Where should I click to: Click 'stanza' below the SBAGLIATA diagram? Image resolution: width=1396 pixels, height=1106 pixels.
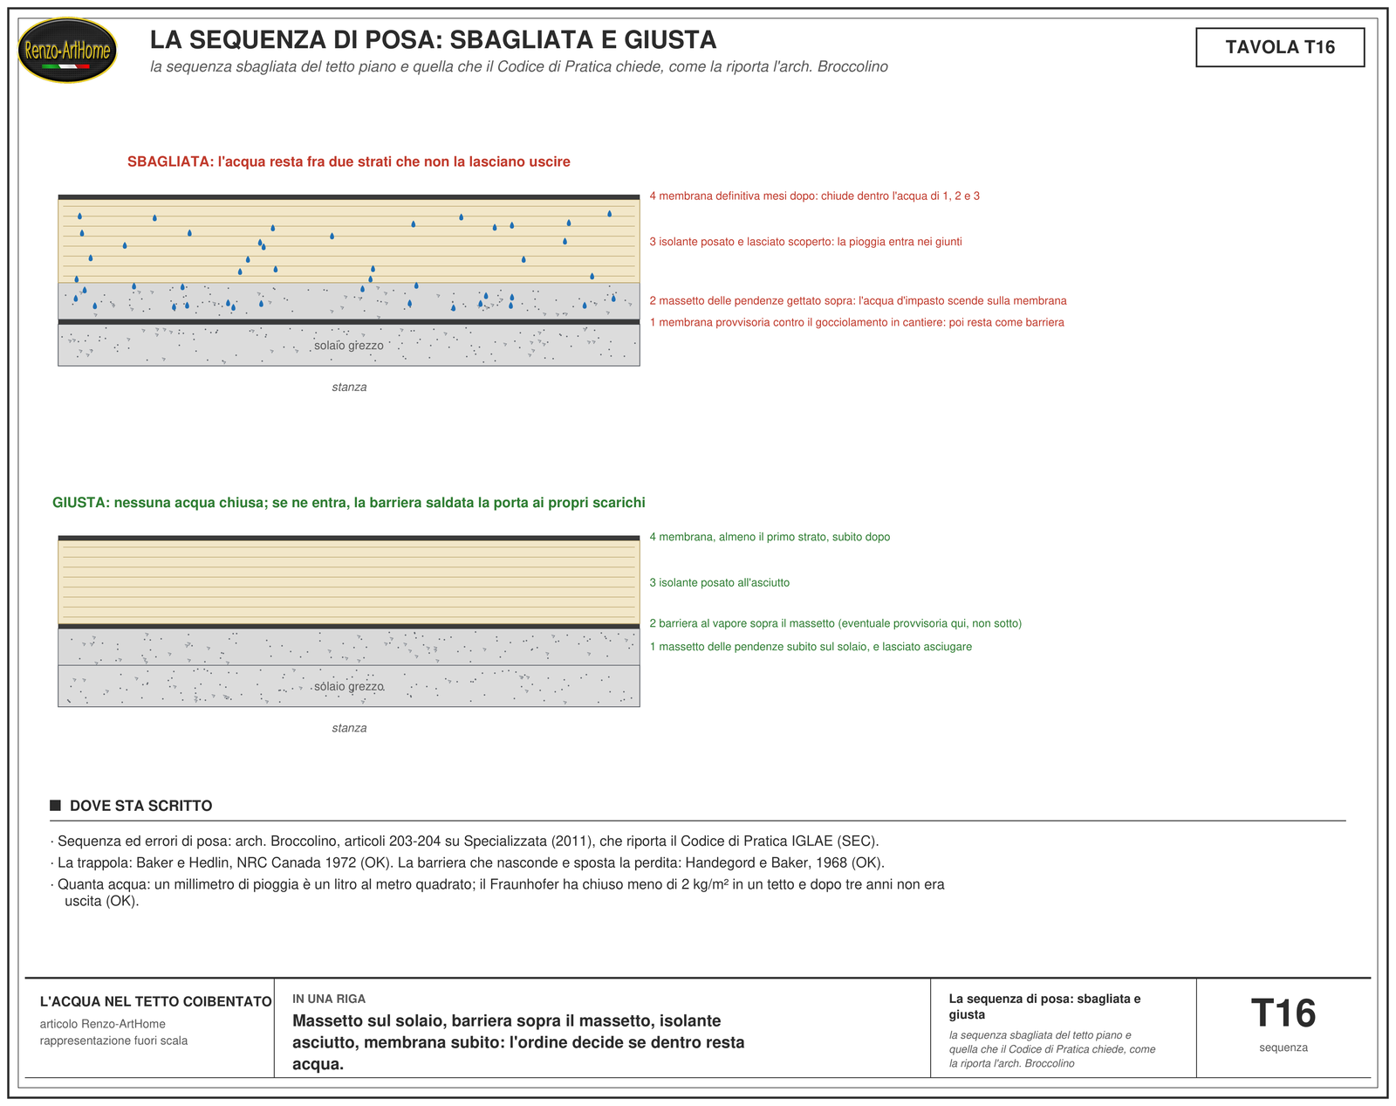[x=349, y=388]
